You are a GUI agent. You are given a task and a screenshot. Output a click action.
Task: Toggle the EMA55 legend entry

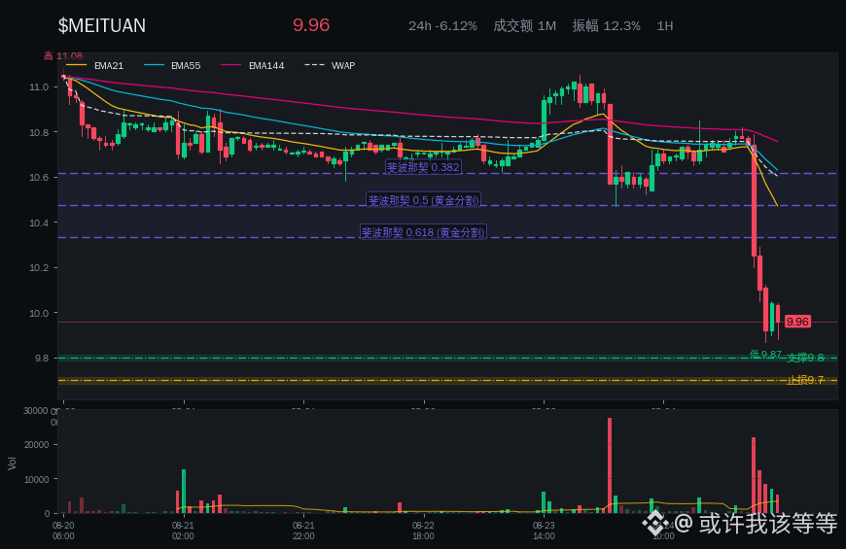172,66
